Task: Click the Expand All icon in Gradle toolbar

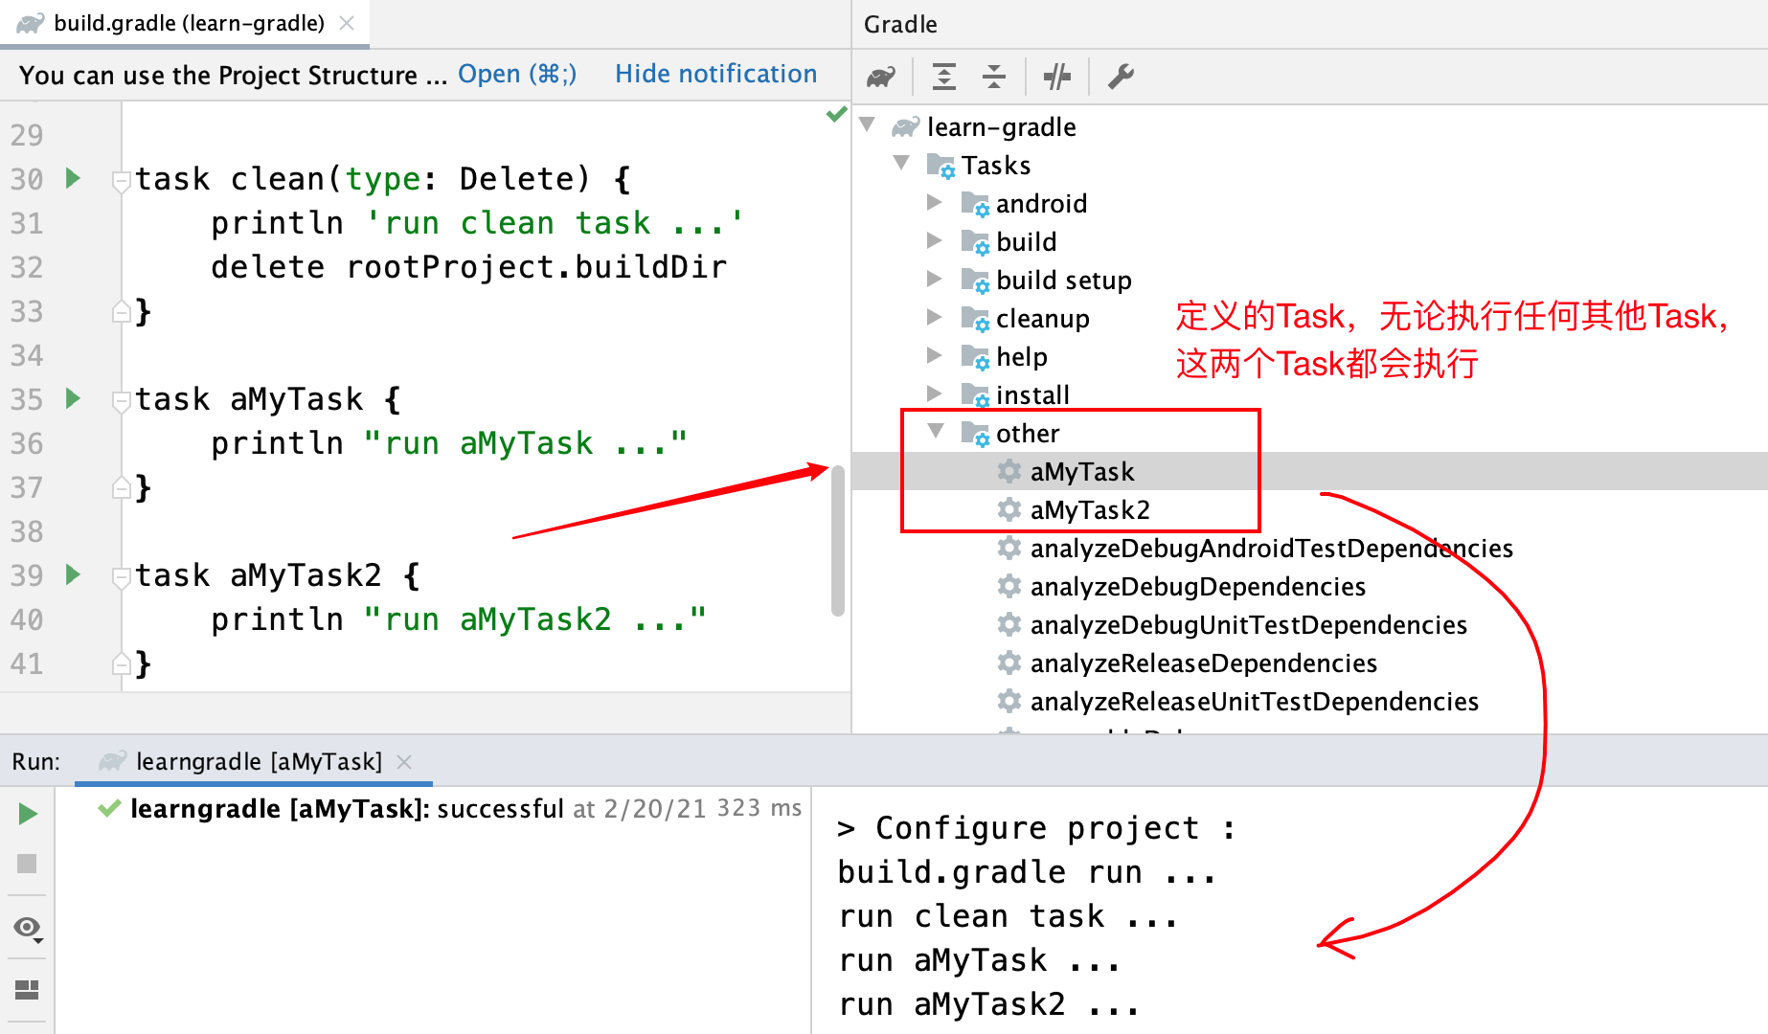Action: (944, 77)
